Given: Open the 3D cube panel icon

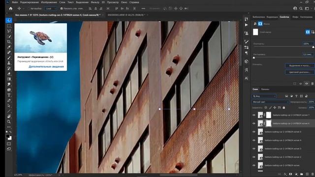Looking at the screenshot, I should coord(246,61).
